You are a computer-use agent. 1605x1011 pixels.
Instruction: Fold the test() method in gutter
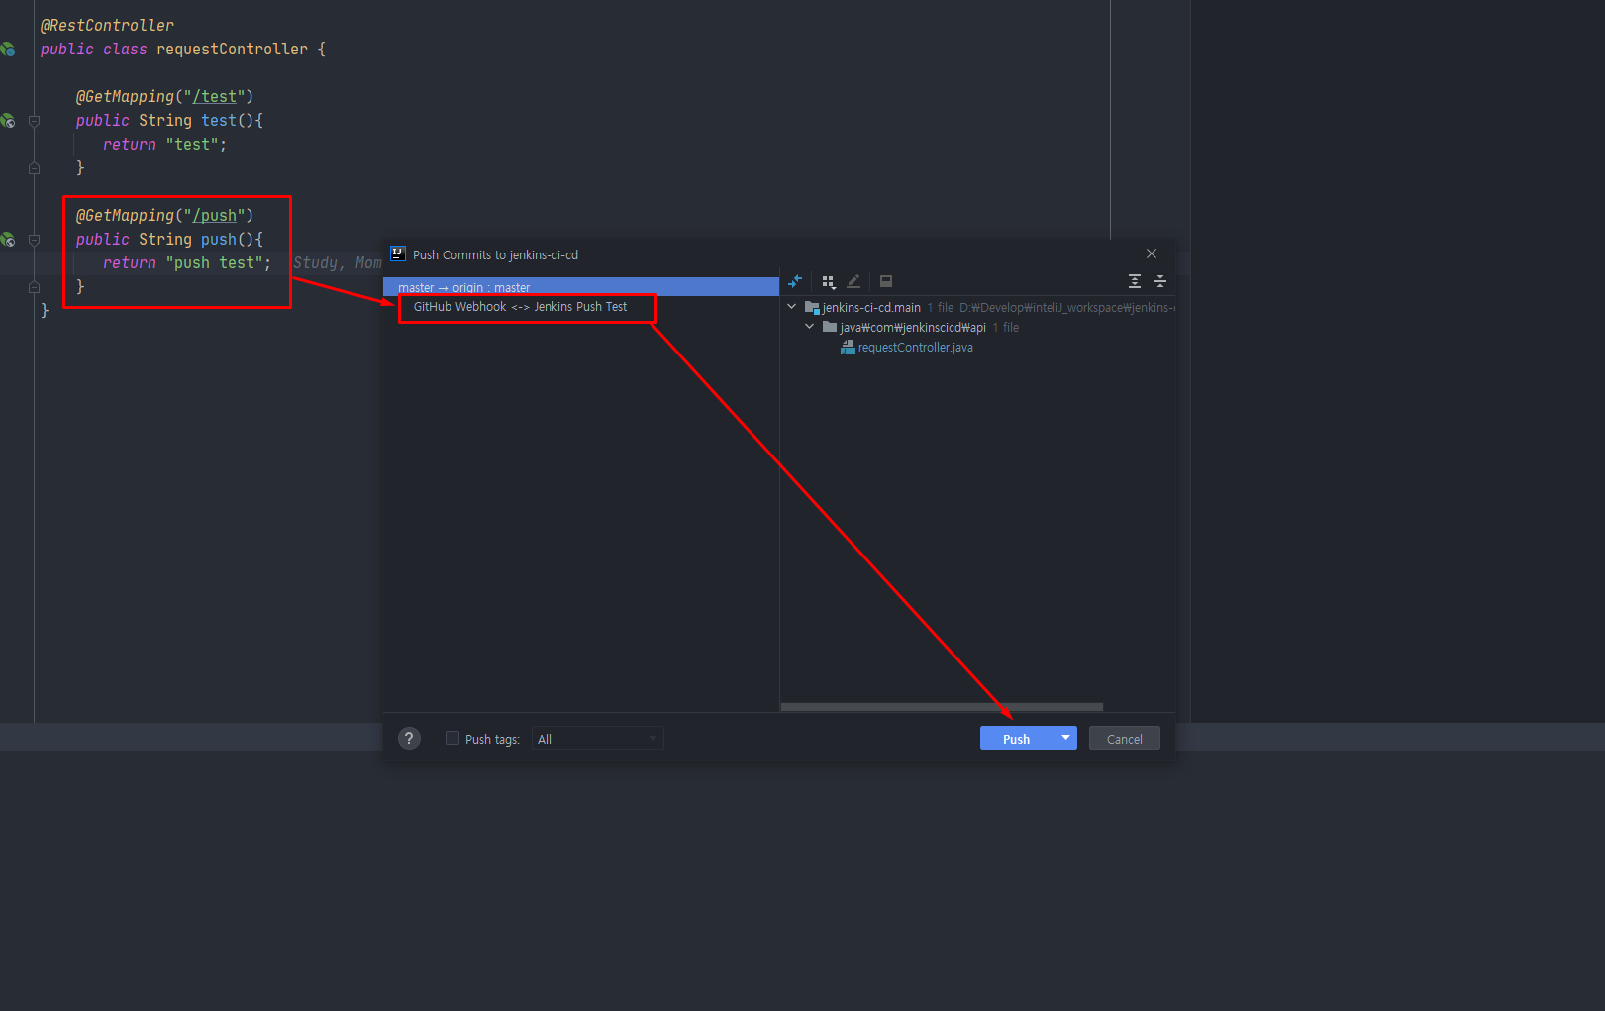click(x=34, y=121)
